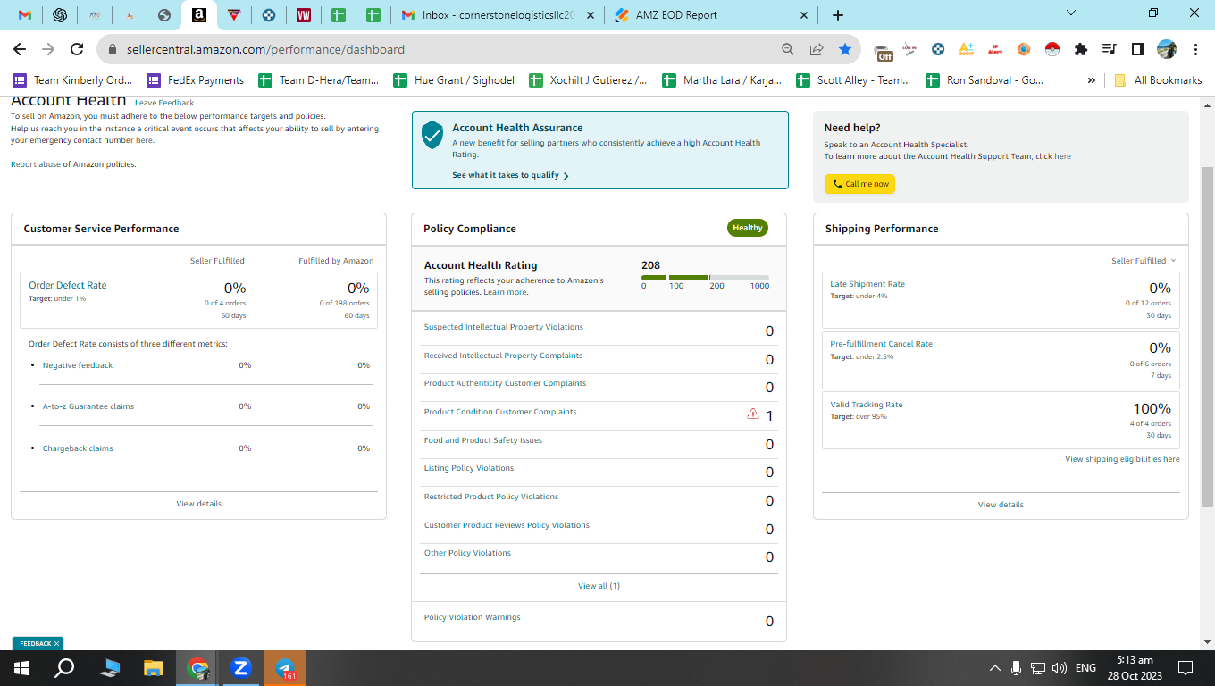This screenshot has height=686, width=1215.
Task: Open the Policy Violation Warnings link
Action: [x=472, y=617]
